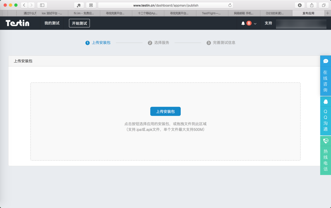Select step 1 上传安装包
The width and height of the screenshot is (331, 208).
(x=98, y=43)
